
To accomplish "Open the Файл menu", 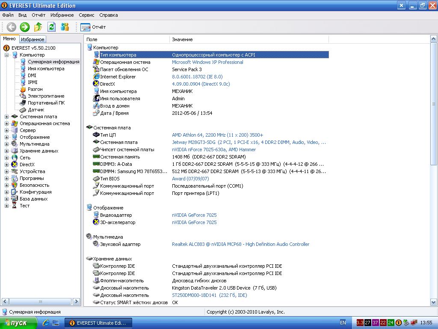I will [8, 15].
